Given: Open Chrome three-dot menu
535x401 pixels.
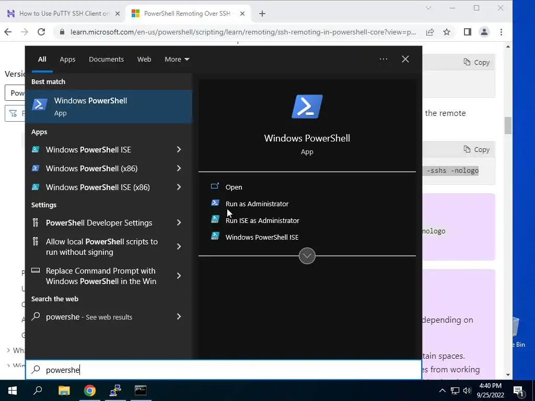Looking at the screenshot, I should click(501, 32).
